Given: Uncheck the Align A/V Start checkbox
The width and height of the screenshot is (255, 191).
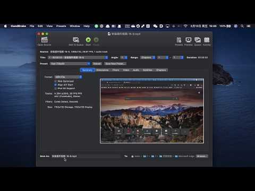Looking at the screenshot, I should [x=56, y=85].
